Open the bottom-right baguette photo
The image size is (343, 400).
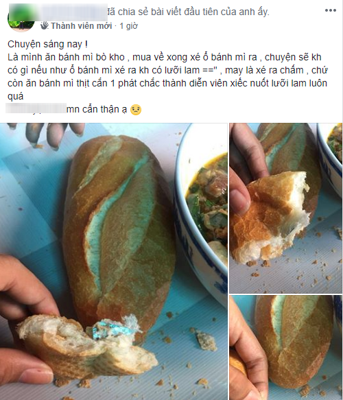(x=285, y=348)
